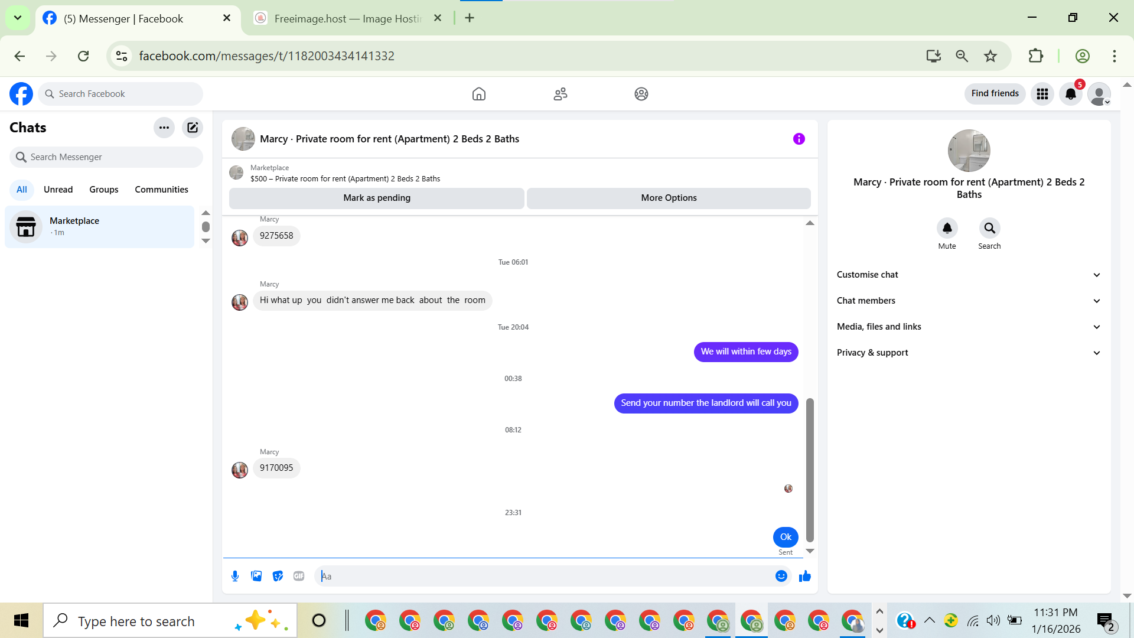Screen dimensions: 1134x638
Task: Mute this conversation
Action: 947,229
